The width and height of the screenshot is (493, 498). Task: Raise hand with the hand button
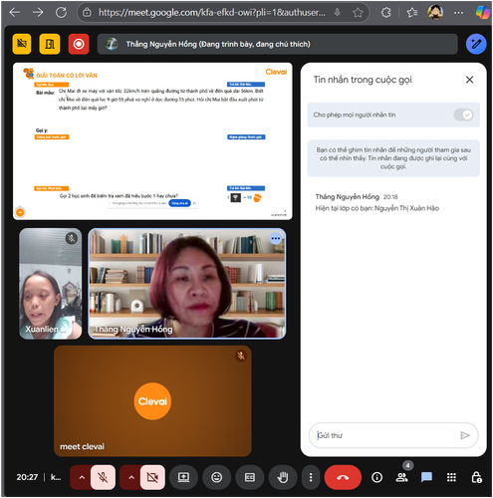[283, 477]
